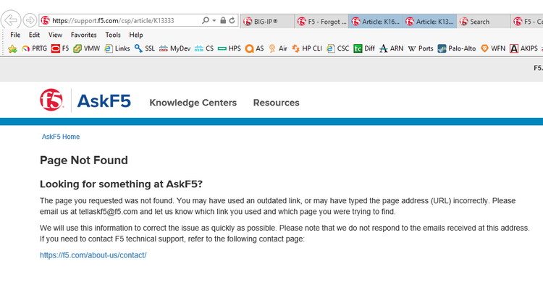Open the f5.com/about-us/contact link

(x=93, y=255)
